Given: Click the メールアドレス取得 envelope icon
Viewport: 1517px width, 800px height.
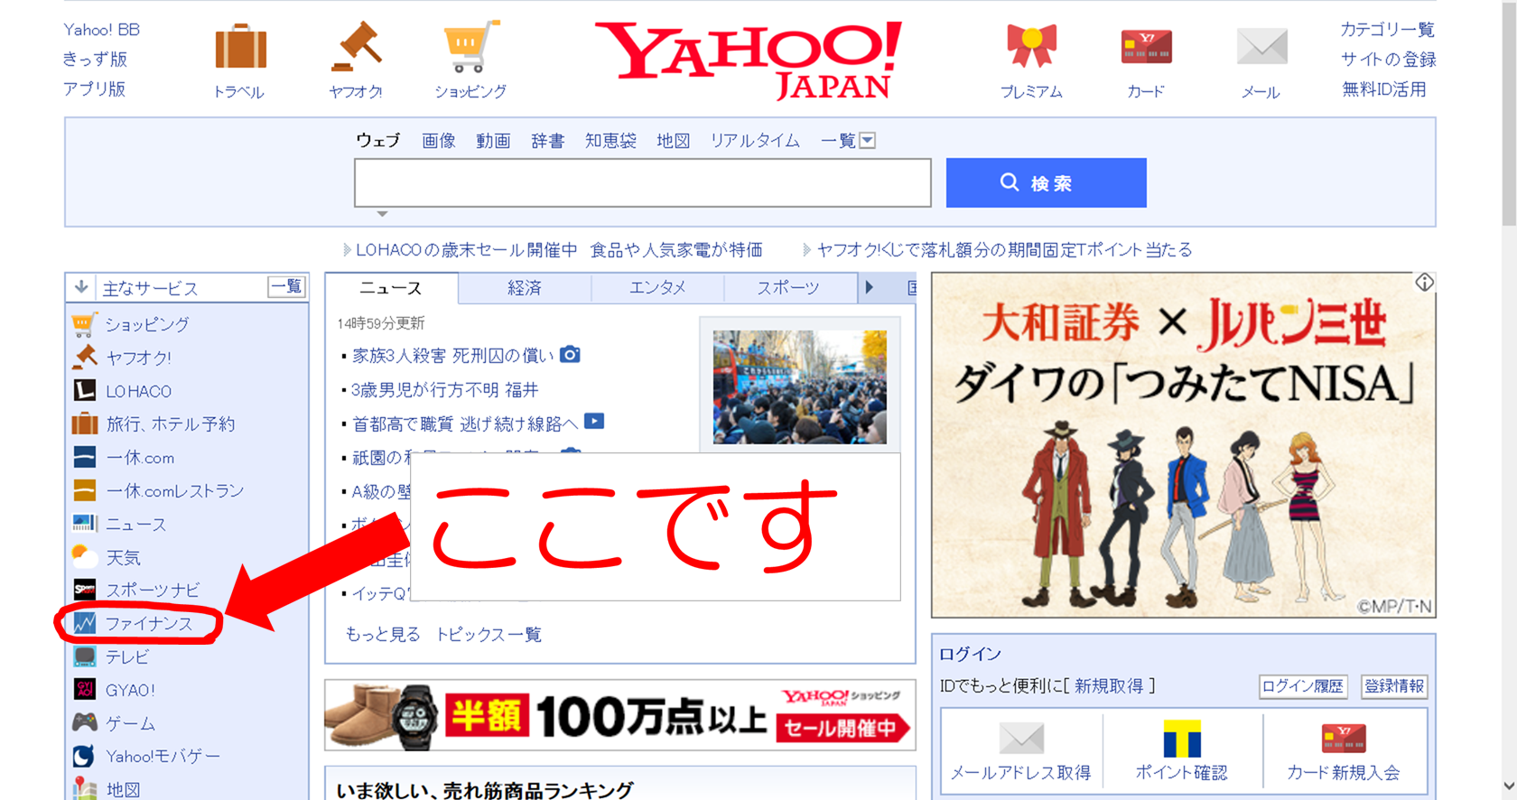Looking at the screenshot, I should [x=1021, y=739].
